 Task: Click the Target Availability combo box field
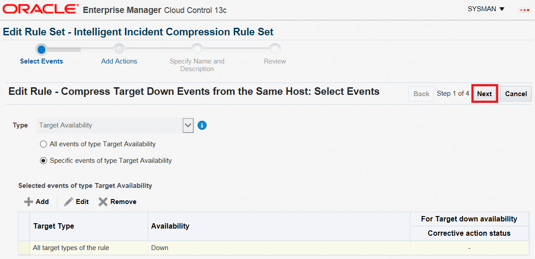tap(109, 125)
